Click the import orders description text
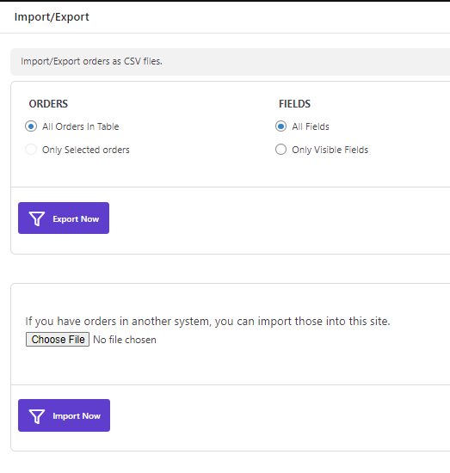 [207, 322]
